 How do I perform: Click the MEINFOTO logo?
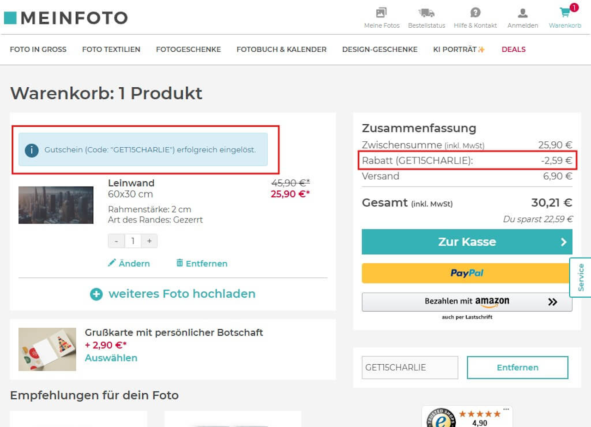[66, 18]
